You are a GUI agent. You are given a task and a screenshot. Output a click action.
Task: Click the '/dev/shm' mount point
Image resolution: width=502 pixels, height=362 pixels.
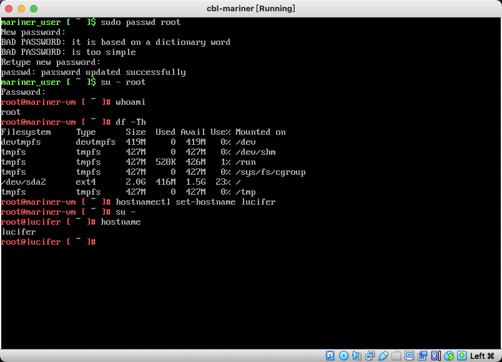(255, 152)
